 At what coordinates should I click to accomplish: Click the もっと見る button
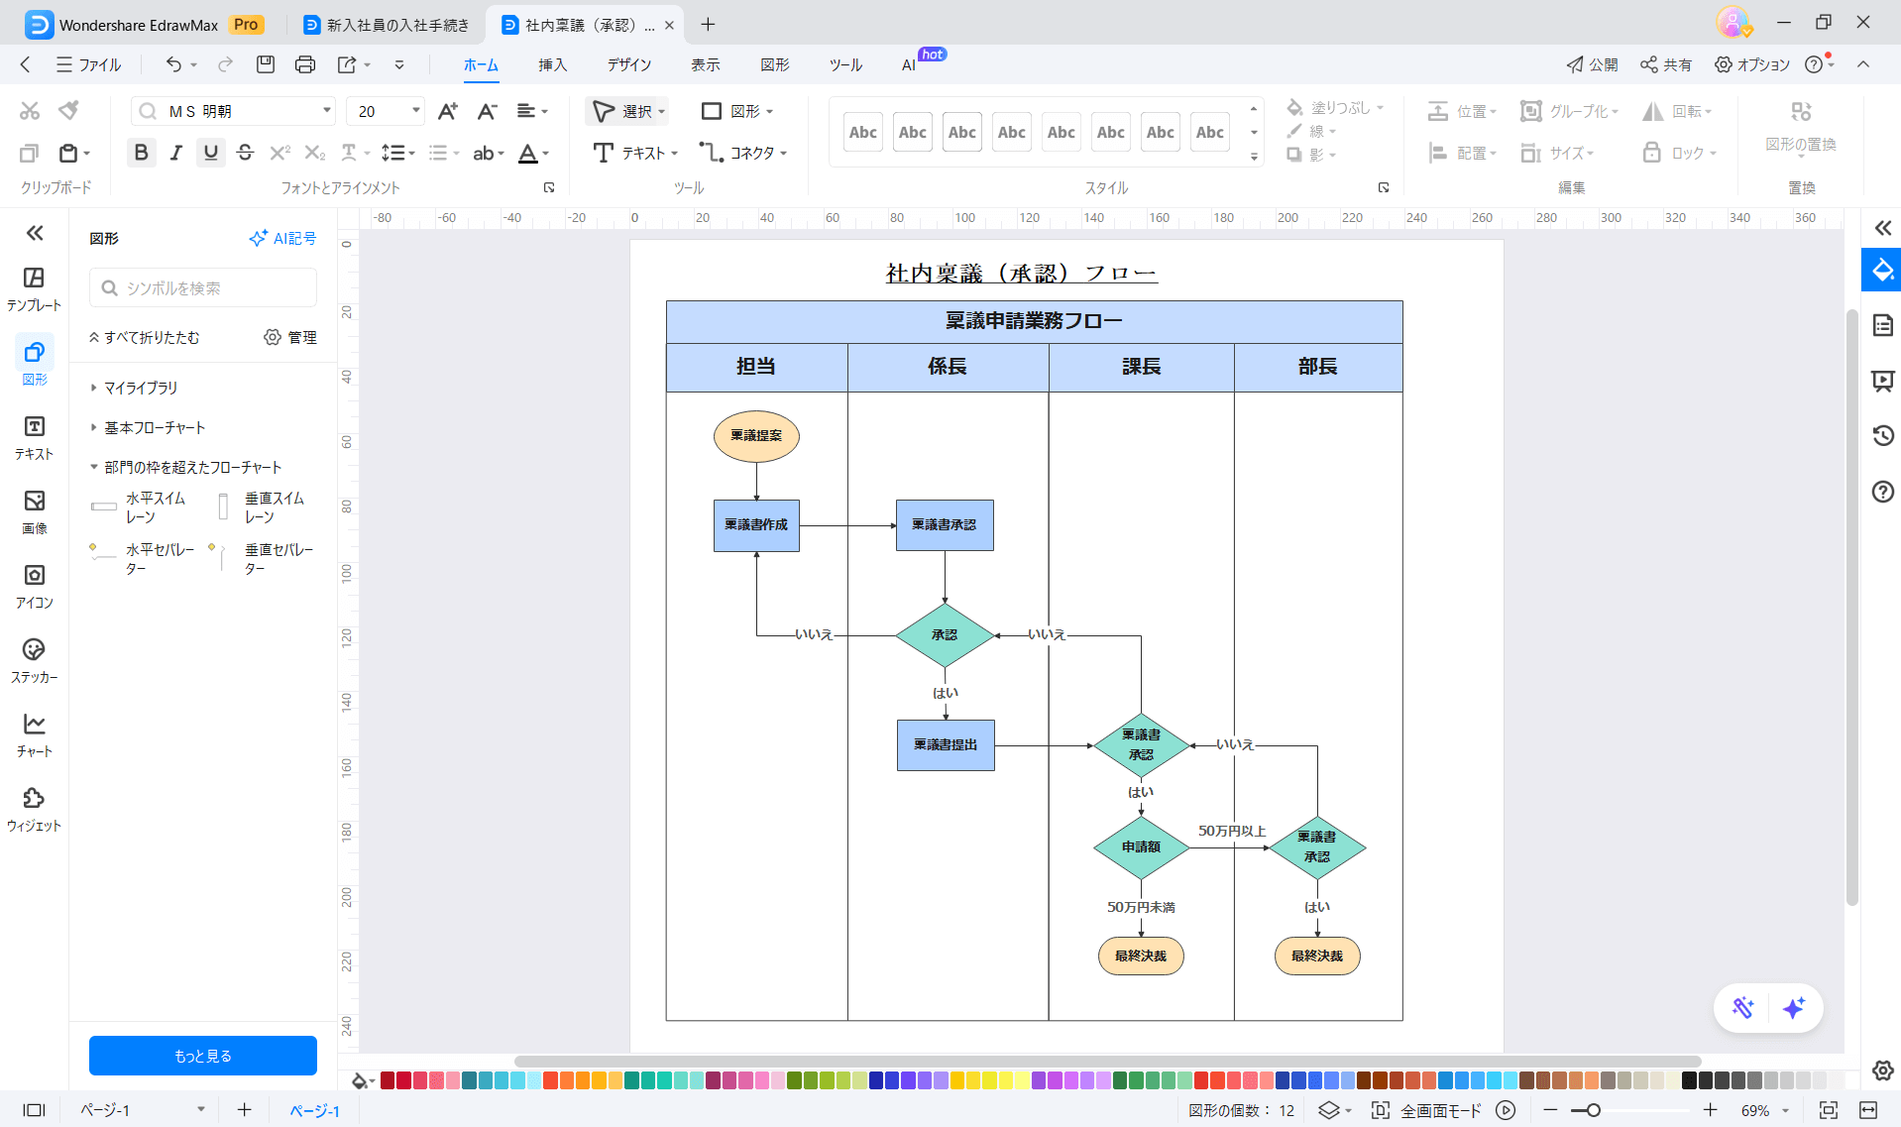click(203, 1056)
